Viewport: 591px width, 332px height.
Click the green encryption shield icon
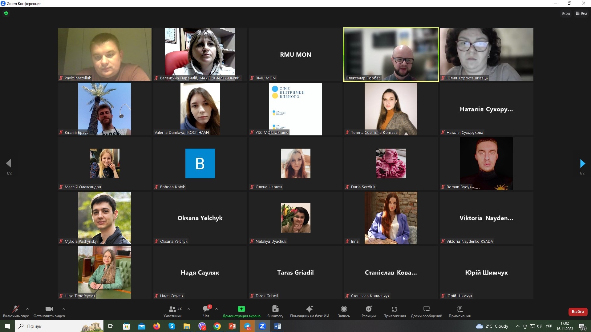[6, 13]
